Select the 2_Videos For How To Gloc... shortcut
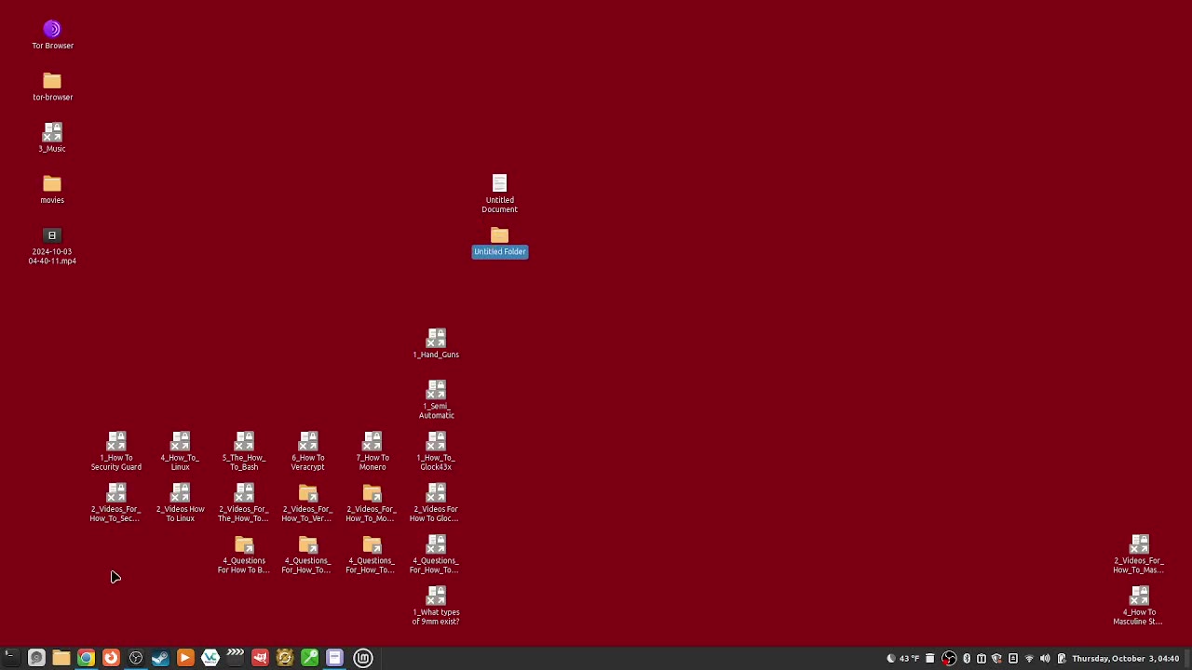The height and width of the screenshot is (670, 1192). [436, 502]
